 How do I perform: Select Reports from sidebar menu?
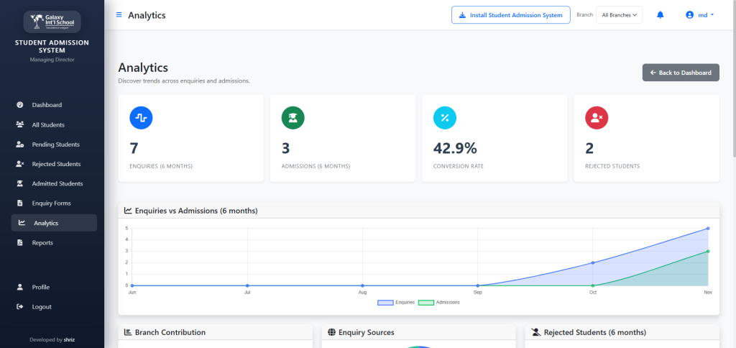point(42,243)
